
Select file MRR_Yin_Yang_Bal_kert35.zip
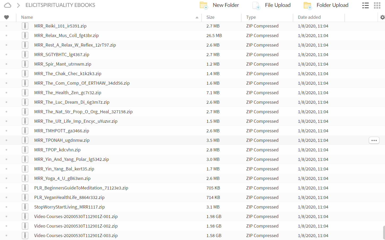click(x=64, y=169)
